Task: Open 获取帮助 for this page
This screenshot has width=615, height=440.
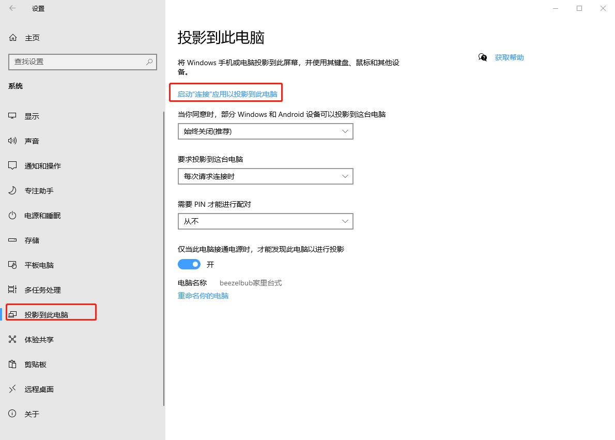Action: click(510, 57)
